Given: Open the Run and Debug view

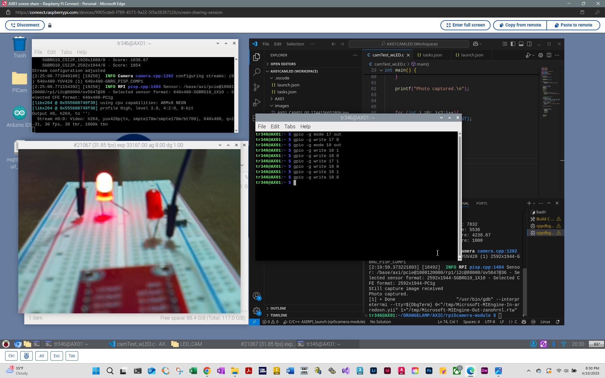Looking at the screenshot, I should tap(257, 102).
